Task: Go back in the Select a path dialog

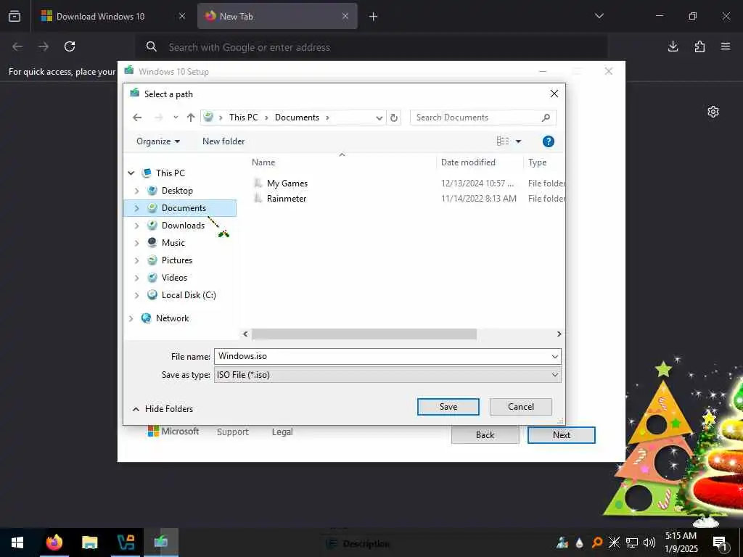Action: coord(137,117)
